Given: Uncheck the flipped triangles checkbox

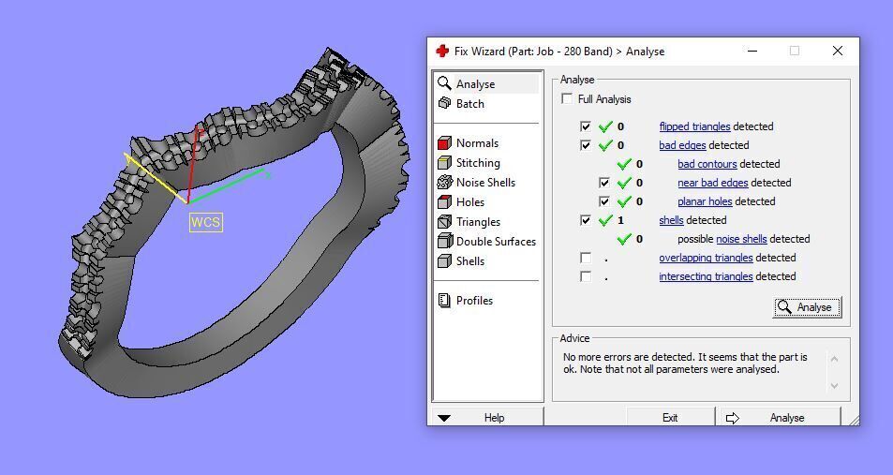Looking at the screenshot, I should (x=586, y=126).
